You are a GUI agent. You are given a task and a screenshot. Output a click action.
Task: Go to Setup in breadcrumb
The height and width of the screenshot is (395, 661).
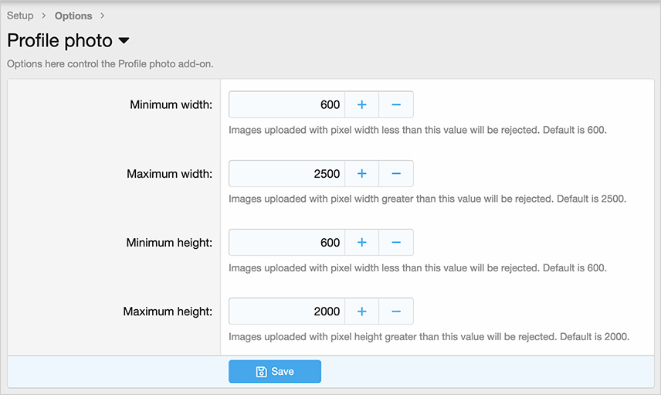pyautogui.click(x=20, y=15)
